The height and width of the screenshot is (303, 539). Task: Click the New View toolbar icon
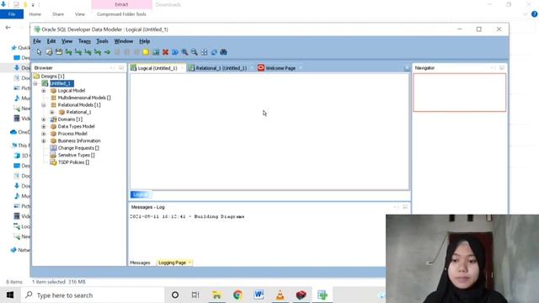(x=59, y=52)
